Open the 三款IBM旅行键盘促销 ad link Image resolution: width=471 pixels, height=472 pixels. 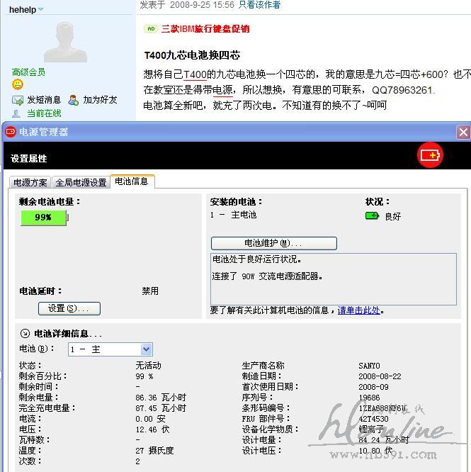click(x=205, y=29)
